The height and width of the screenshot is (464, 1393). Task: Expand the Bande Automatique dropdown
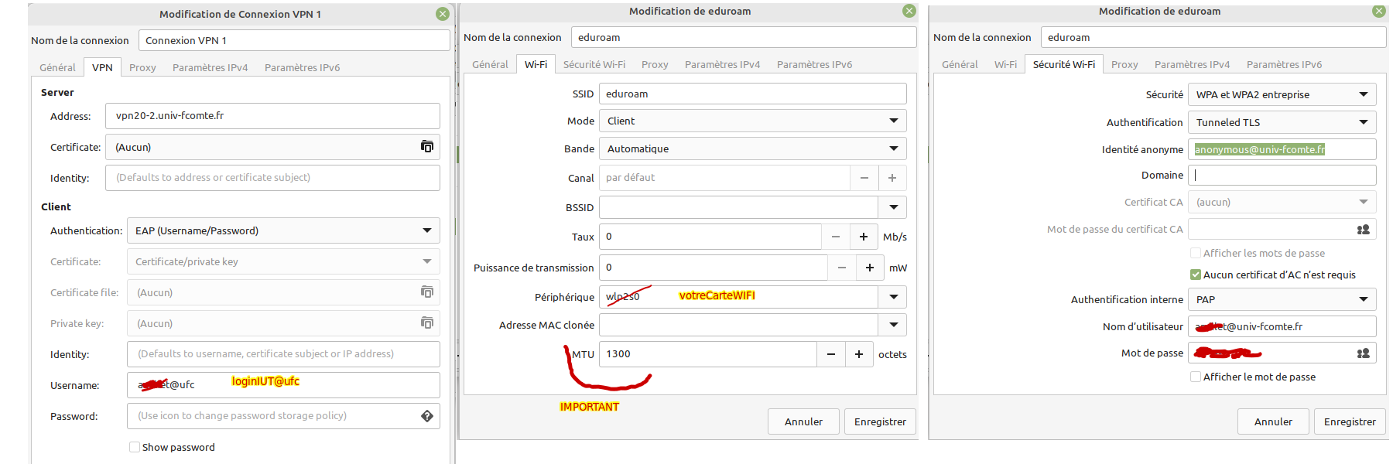tap(752, 148)
